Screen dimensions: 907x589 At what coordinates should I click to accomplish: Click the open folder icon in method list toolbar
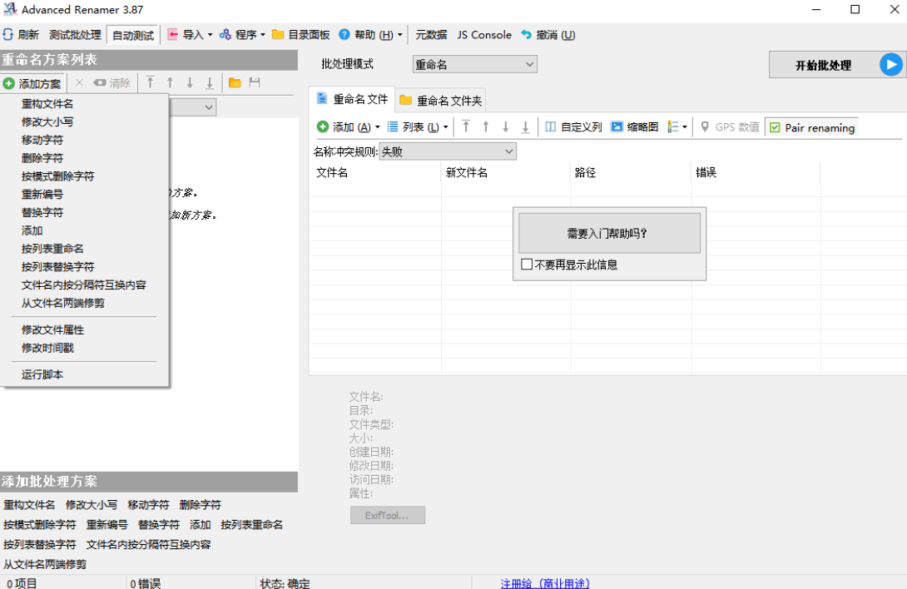point(235,83)
